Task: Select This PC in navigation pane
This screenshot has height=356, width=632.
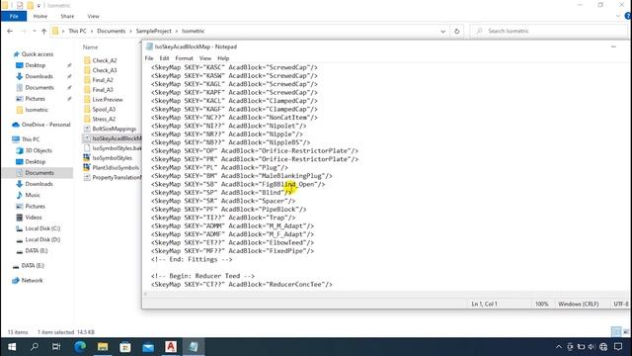Action: (31, 139)
